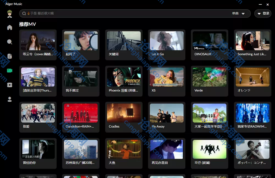Minimize the Alger Music window

(260, 4)
